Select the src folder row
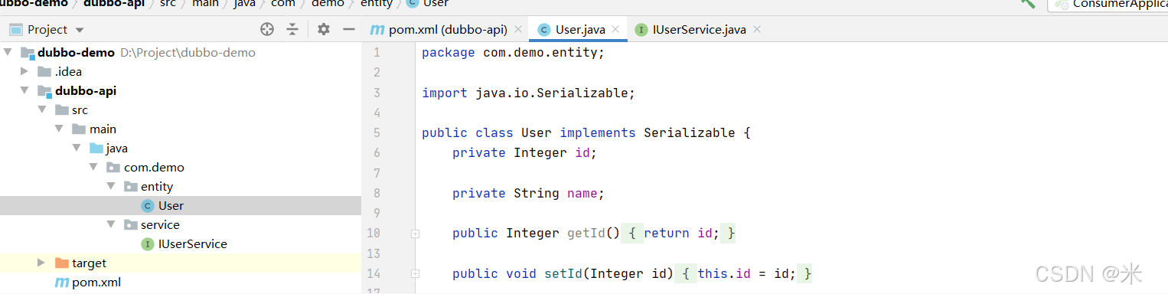 (180, 110)
